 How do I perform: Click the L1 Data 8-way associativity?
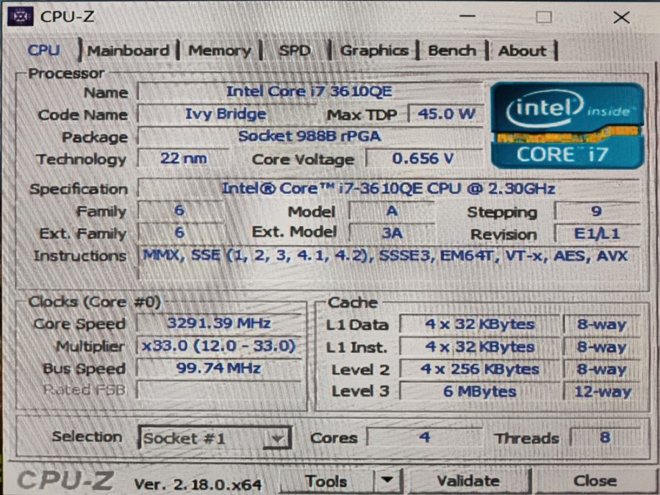(x=602, y=324)
